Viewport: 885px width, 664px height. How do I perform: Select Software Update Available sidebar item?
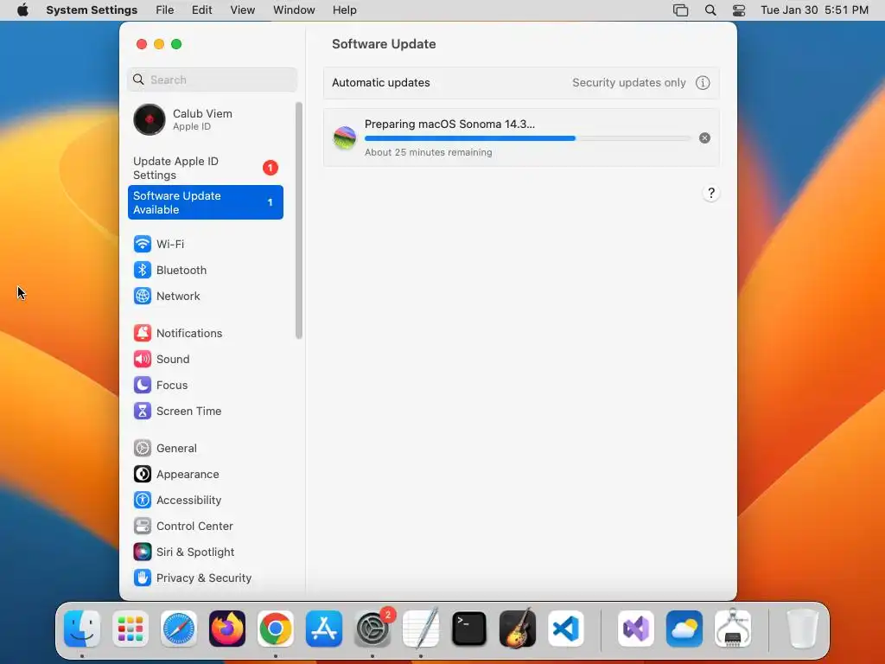206,202
